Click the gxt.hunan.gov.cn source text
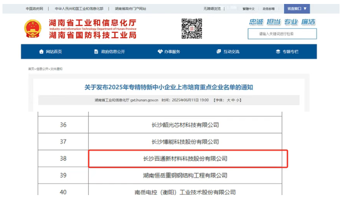This screenshot has width=344, height=203. [144, 100]
